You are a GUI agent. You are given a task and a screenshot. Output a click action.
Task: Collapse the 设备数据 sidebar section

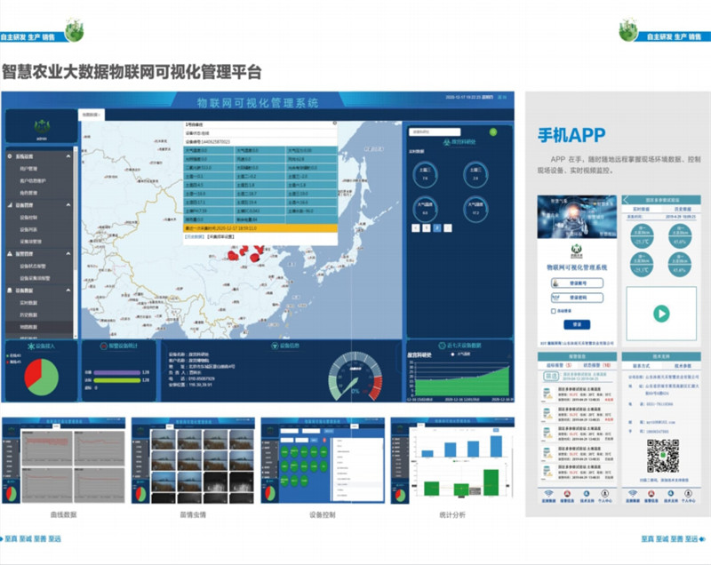point(70,290)
